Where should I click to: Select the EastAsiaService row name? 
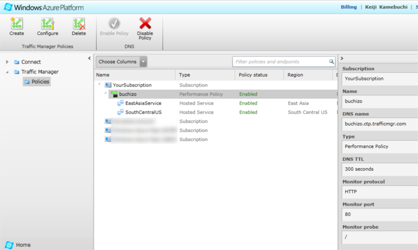143,103
